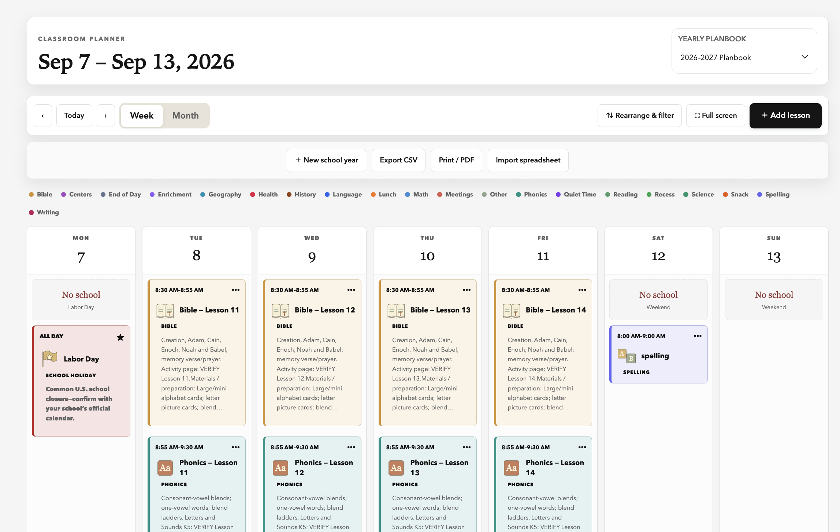Click the Health legend color dot

click(253, 195)
